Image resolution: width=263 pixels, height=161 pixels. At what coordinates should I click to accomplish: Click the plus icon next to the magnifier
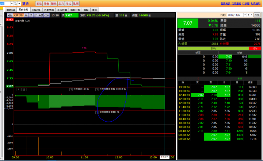19,4
